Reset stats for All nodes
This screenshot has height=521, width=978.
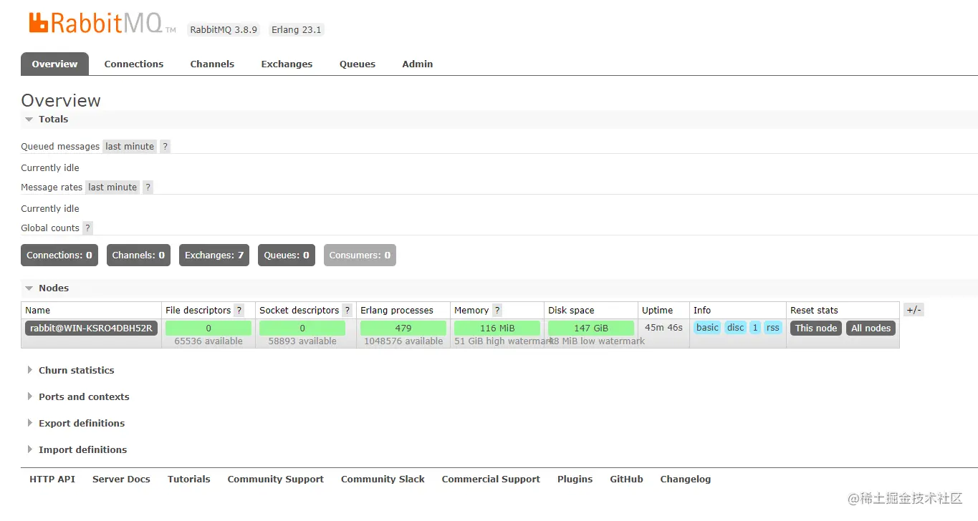[871, 328]
